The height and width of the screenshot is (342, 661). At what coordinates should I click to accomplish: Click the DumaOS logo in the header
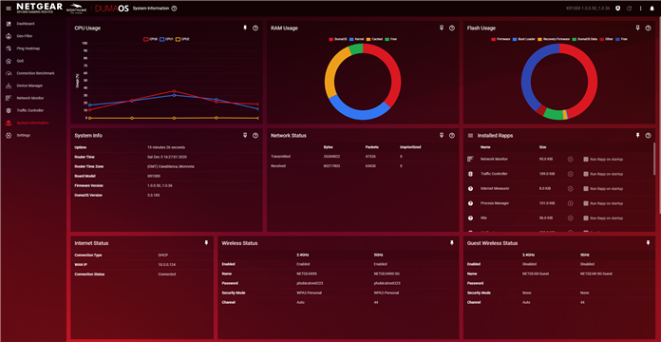[111, 9]
